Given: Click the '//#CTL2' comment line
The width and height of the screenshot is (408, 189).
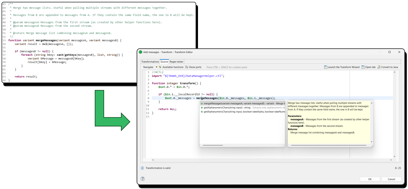Looking at the screenshot, I should click(158, 72).
